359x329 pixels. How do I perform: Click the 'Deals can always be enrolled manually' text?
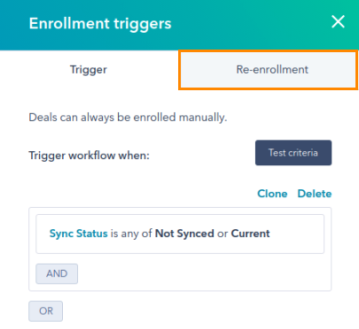point(128,118)
